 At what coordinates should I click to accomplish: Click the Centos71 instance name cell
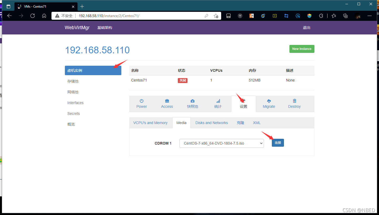tap(139, 80)
